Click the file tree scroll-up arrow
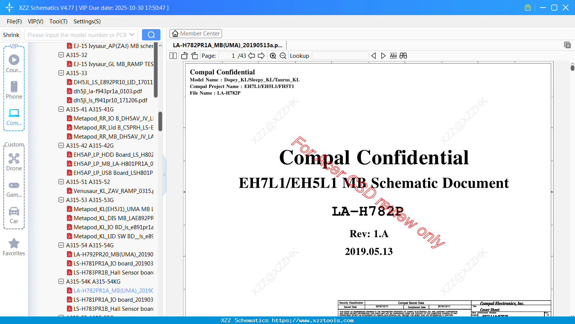 (x=160, y=45)
